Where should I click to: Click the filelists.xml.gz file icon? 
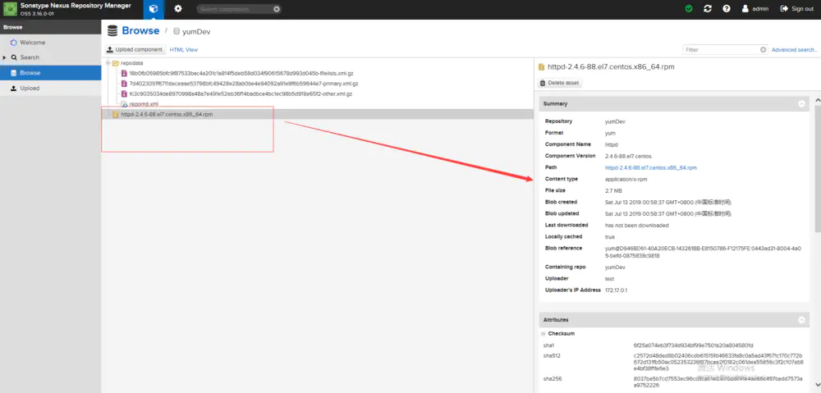pyautogui.click(x=124, y=73)
